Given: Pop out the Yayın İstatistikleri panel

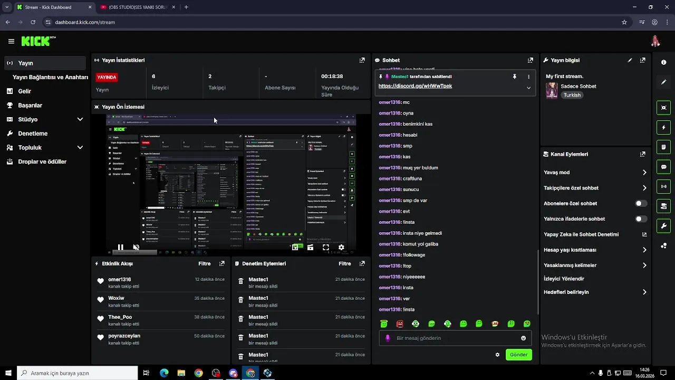Looking at the screenshot, I should click(362, 60).
